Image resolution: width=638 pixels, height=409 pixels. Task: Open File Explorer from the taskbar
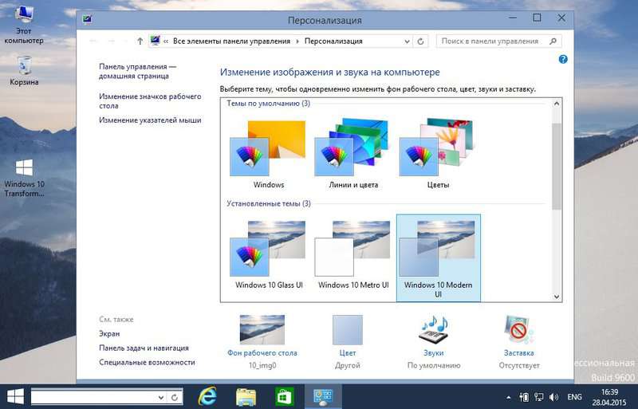[246, 397]
